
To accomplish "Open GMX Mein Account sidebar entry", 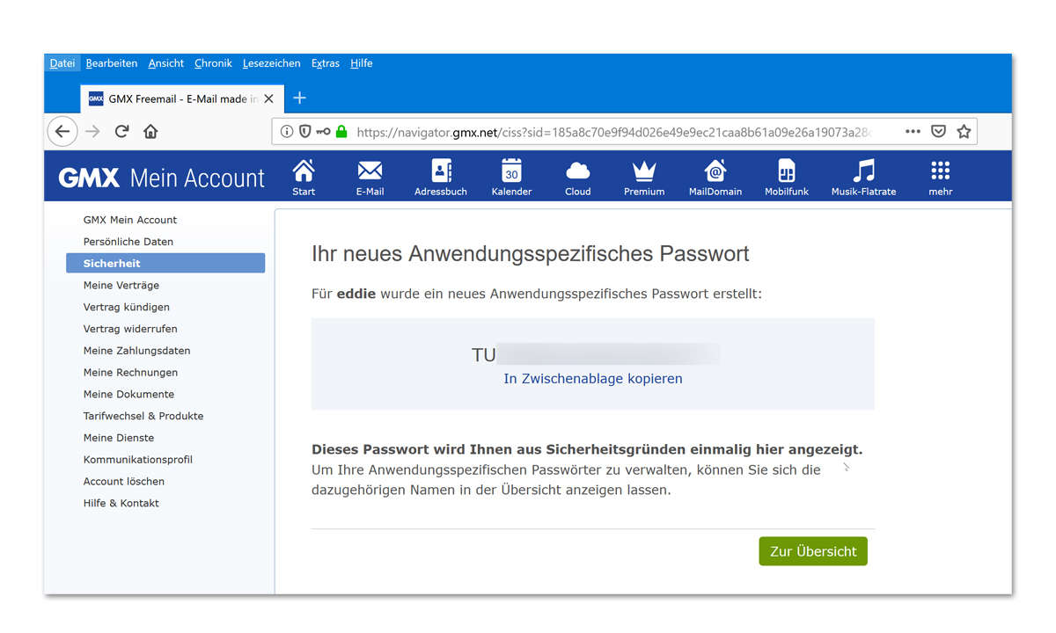I will [130, 220].
